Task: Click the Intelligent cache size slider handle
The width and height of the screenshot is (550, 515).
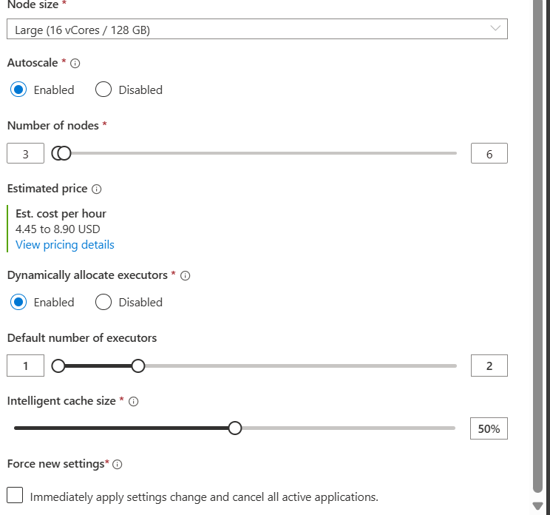Action: click(234, 428)
